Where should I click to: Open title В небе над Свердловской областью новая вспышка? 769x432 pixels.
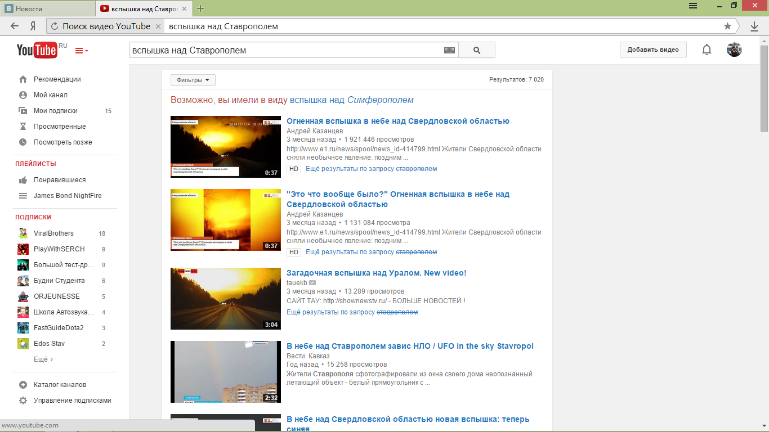[408, 424]
